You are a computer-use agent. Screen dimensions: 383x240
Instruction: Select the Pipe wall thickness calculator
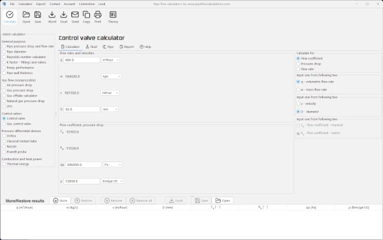coord(17,73)
